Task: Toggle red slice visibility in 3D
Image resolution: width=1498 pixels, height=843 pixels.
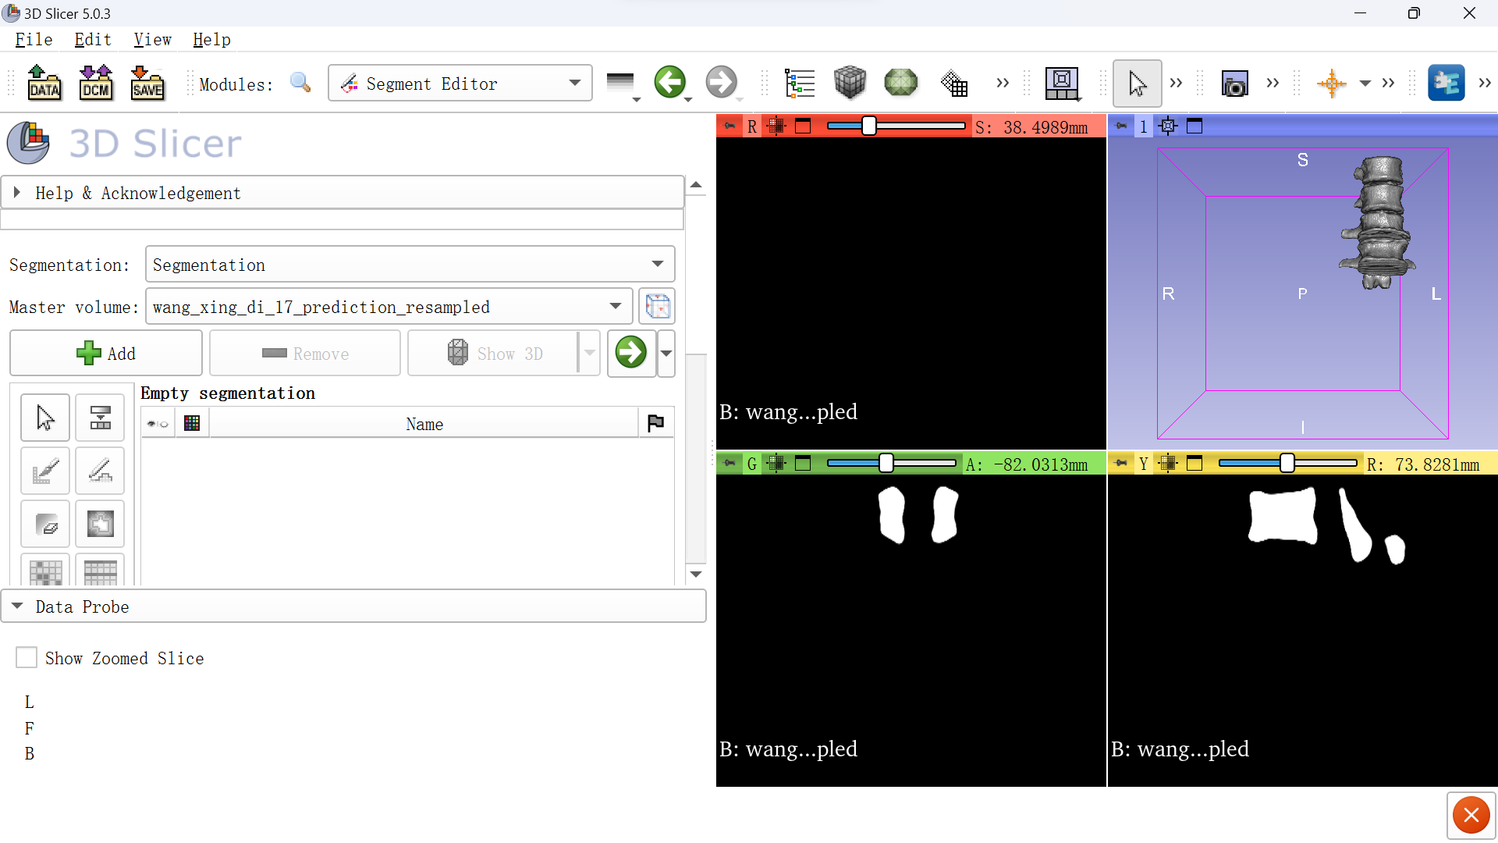Action: 776,126
